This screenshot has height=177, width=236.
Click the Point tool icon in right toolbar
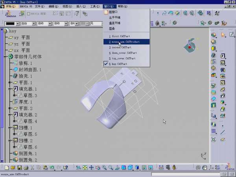point(223,126)
